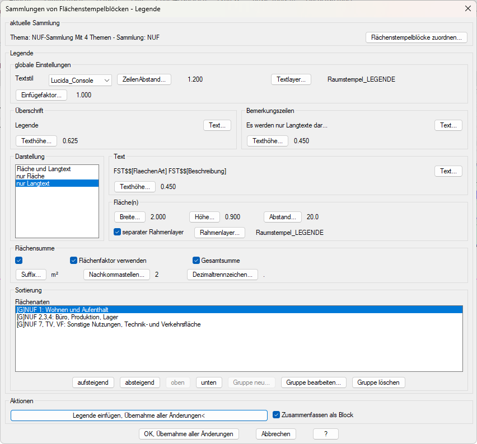This screenshot has height=444, width=477.
Task: Click the Einfügefaktor button
Action: pyautogui.click(x=41, y=95)
